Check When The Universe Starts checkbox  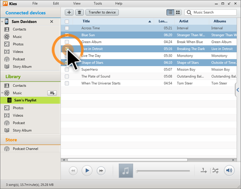click(x=67, y=83)
